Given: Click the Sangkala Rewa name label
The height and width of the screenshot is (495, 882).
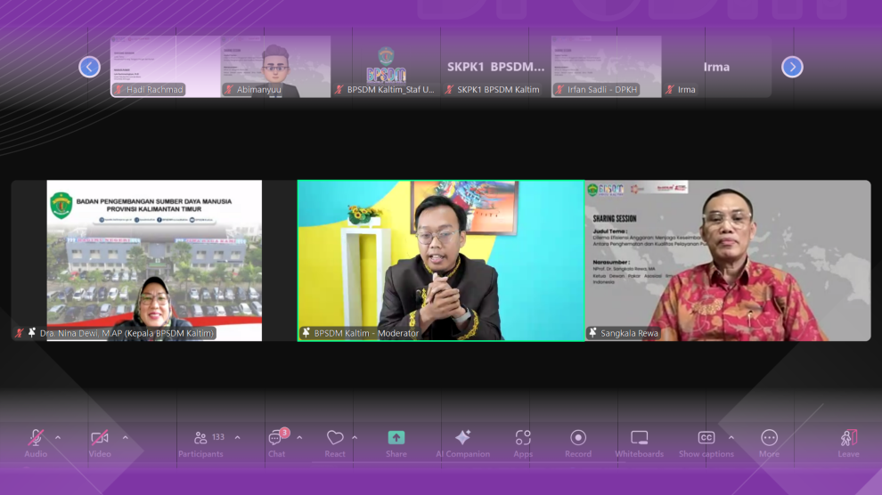Looking at the screenshot, I should [x=629, y=333].
